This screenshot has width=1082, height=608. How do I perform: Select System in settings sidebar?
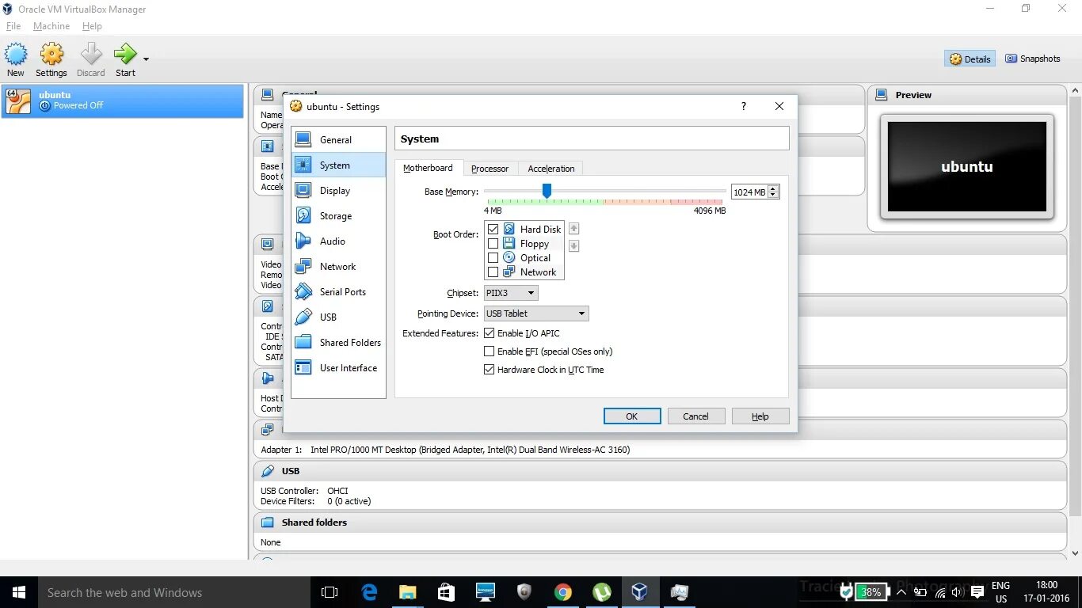pos(338,165)
